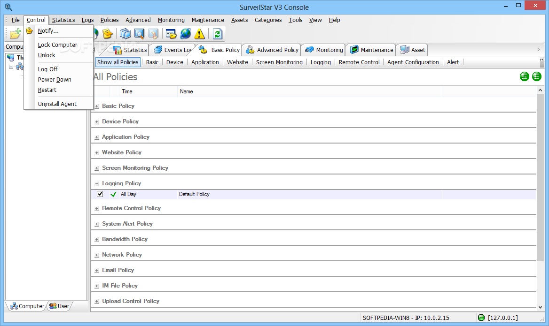Image resolution: width=549 pixels, height=326 pixels.
Task: Click the yellow notify note toolbar icon
Action: (108, 34)
